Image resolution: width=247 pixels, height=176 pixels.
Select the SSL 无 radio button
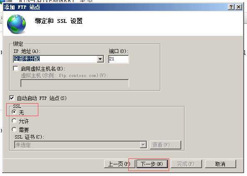(14, 112)
